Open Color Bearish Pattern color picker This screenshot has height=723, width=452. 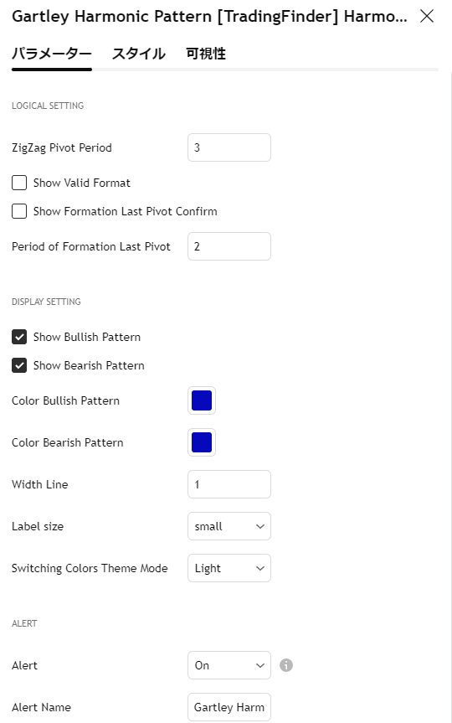202,442
